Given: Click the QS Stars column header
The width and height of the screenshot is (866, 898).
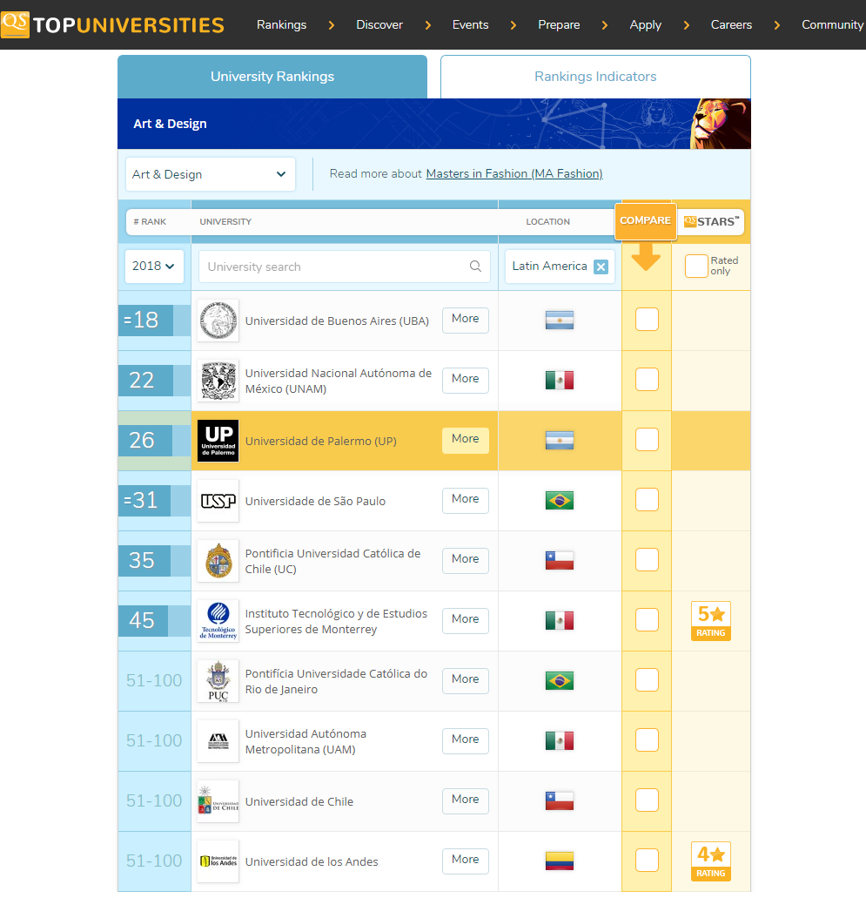Looking at the screenshot, I should [x=711, y=221].
